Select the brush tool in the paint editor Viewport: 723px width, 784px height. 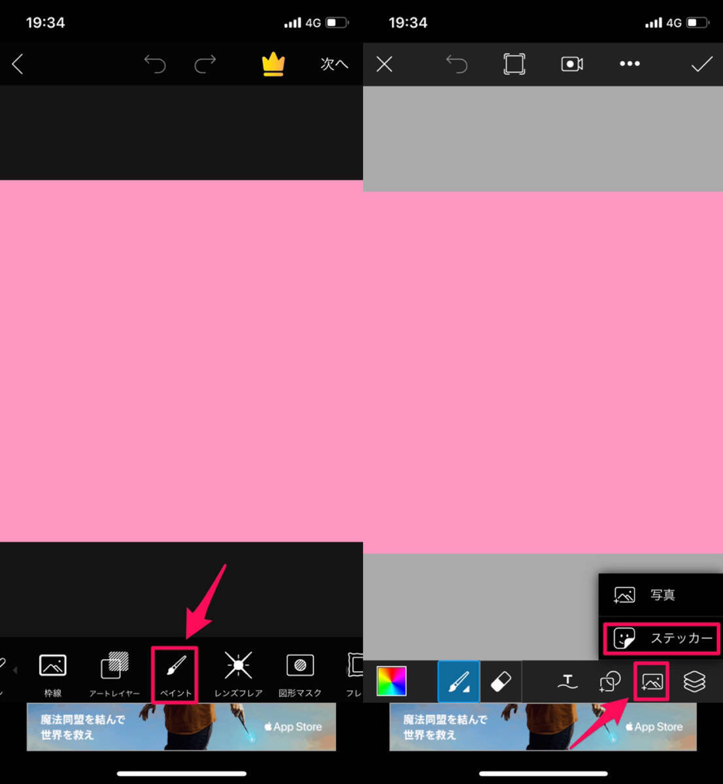click(x=458, y=681)
